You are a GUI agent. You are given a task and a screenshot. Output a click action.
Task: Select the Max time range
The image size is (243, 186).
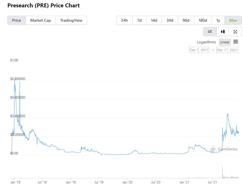click(x=233, y=20)
